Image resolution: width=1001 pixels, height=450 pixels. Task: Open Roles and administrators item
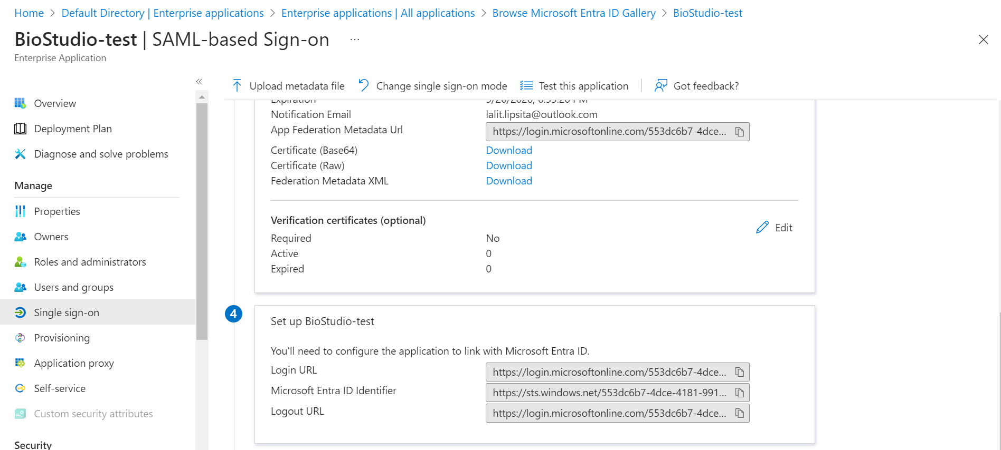click(90, 262)
